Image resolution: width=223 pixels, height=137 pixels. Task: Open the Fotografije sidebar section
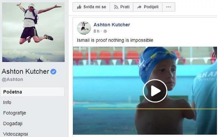[15, 113]
